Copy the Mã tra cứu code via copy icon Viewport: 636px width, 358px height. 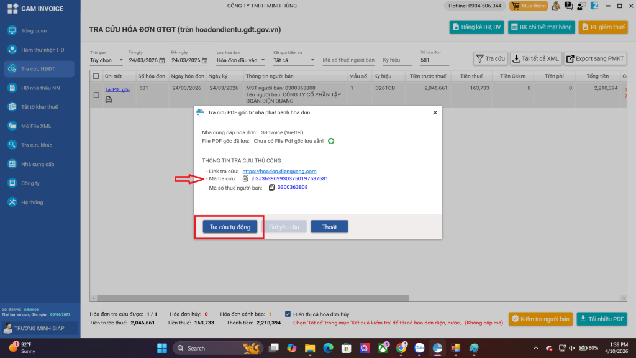click(245, 178)
